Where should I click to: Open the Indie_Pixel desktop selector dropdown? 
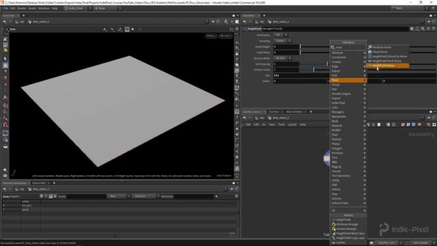[x=78, y=8]
